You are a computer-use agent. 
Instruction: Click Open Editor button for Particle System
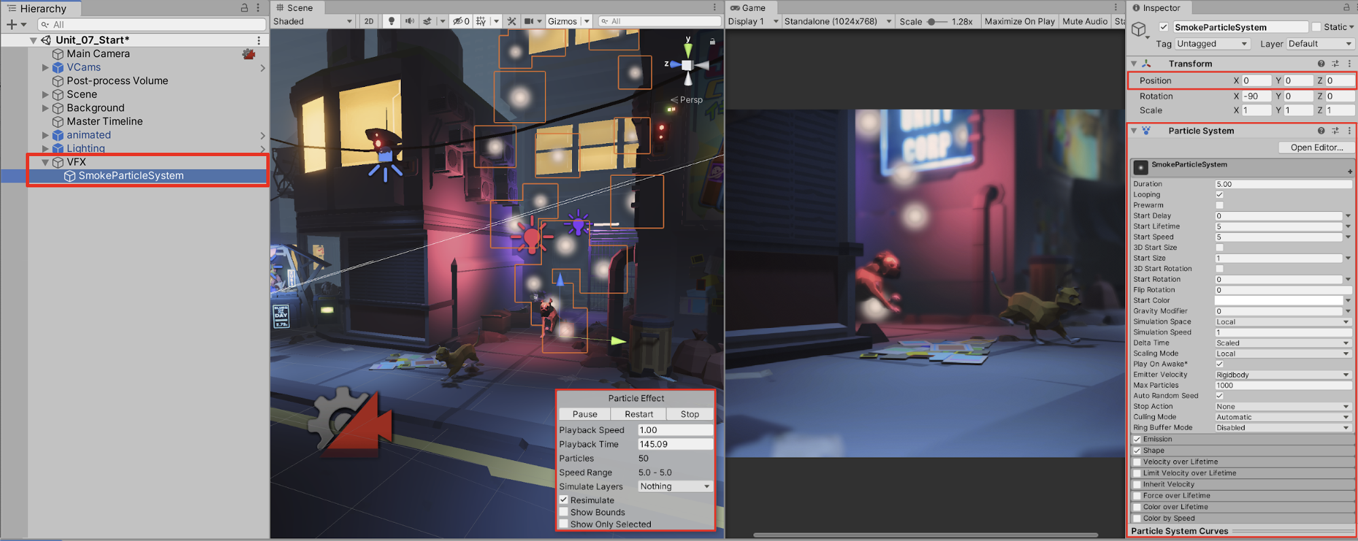1316,147
